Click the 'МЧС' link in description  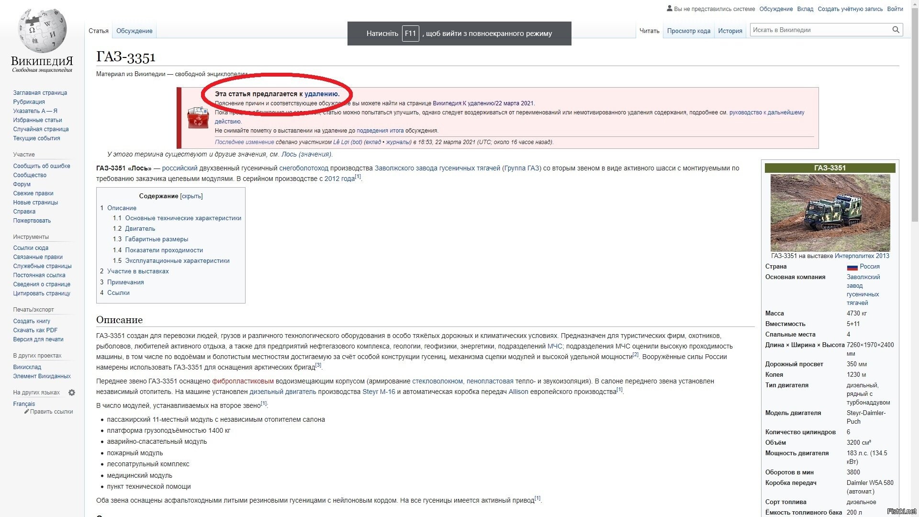[x=555, y=346]
